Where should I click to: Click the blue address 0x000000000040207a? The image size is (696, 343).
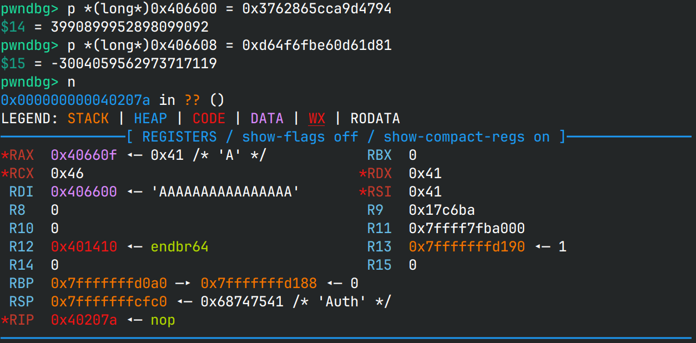coord(75,100)
